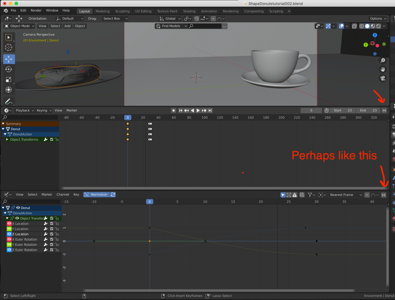Click the Start frame field
This screenshot has width=395, height=300.
[343, 110]
